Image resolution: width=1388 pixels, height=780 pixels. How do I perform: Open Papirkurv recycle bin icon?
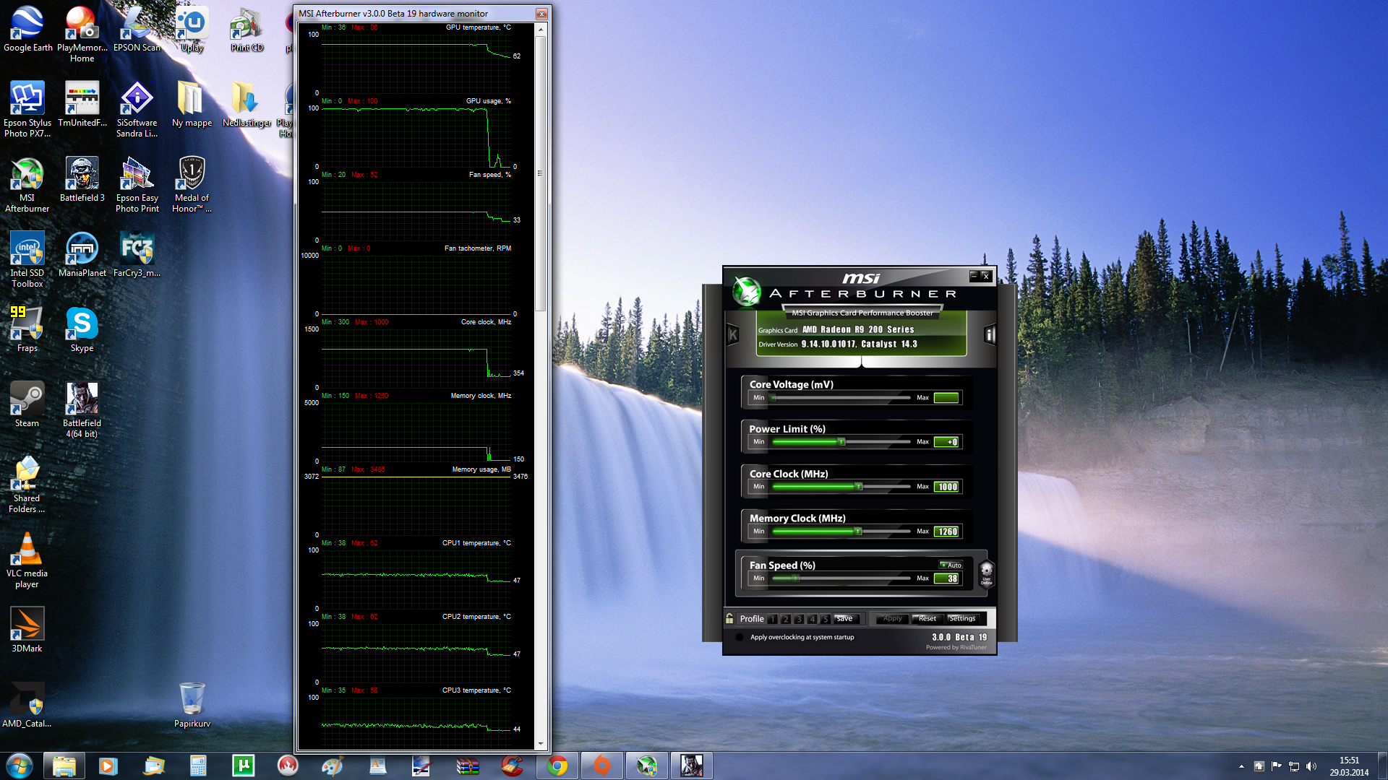tap(192, 706)
